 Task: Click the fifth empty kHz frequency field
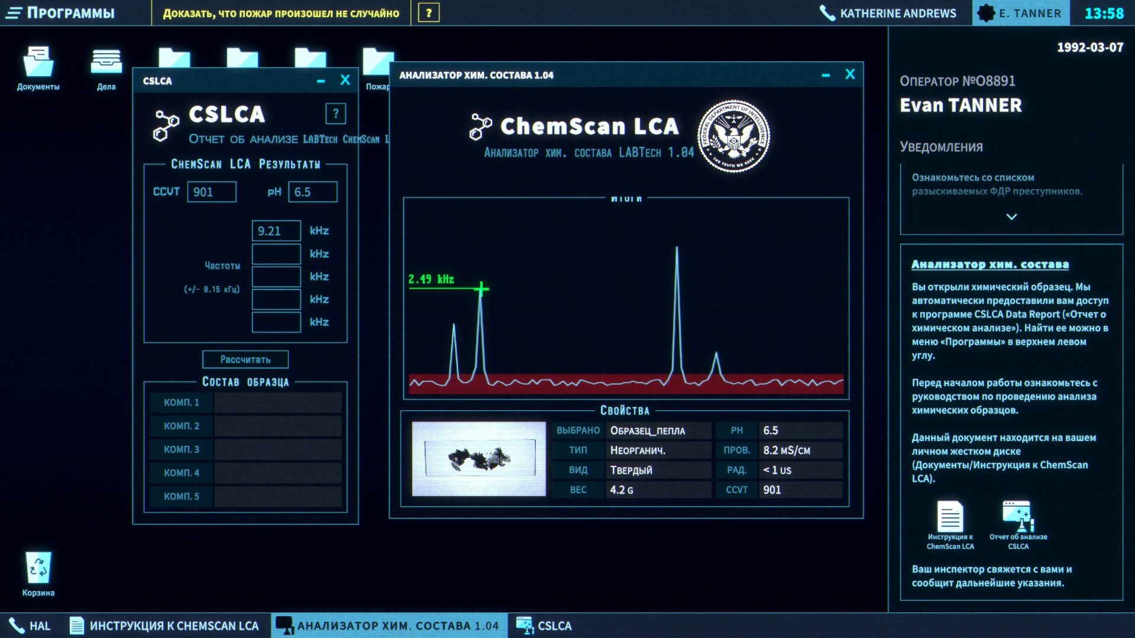pos(276,322)
